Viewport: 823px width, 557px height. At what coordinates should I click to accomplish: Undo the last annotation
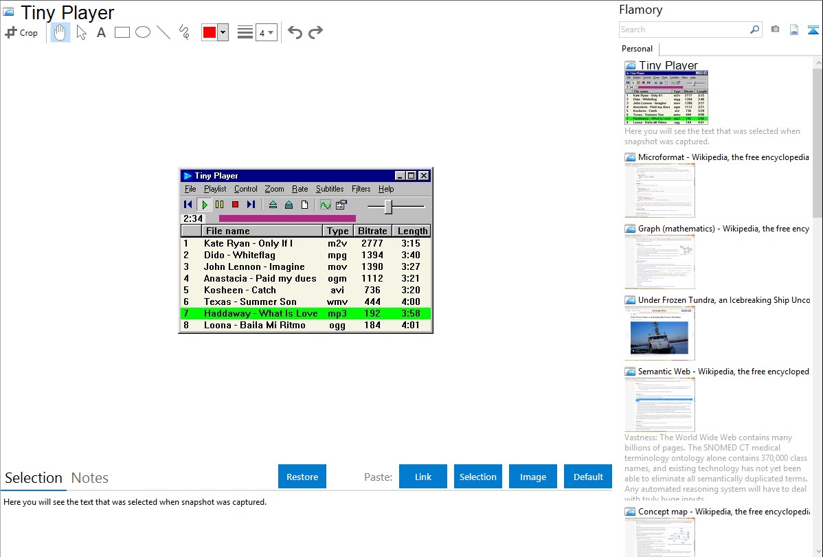pyautogui.click(x=295, y=32)
